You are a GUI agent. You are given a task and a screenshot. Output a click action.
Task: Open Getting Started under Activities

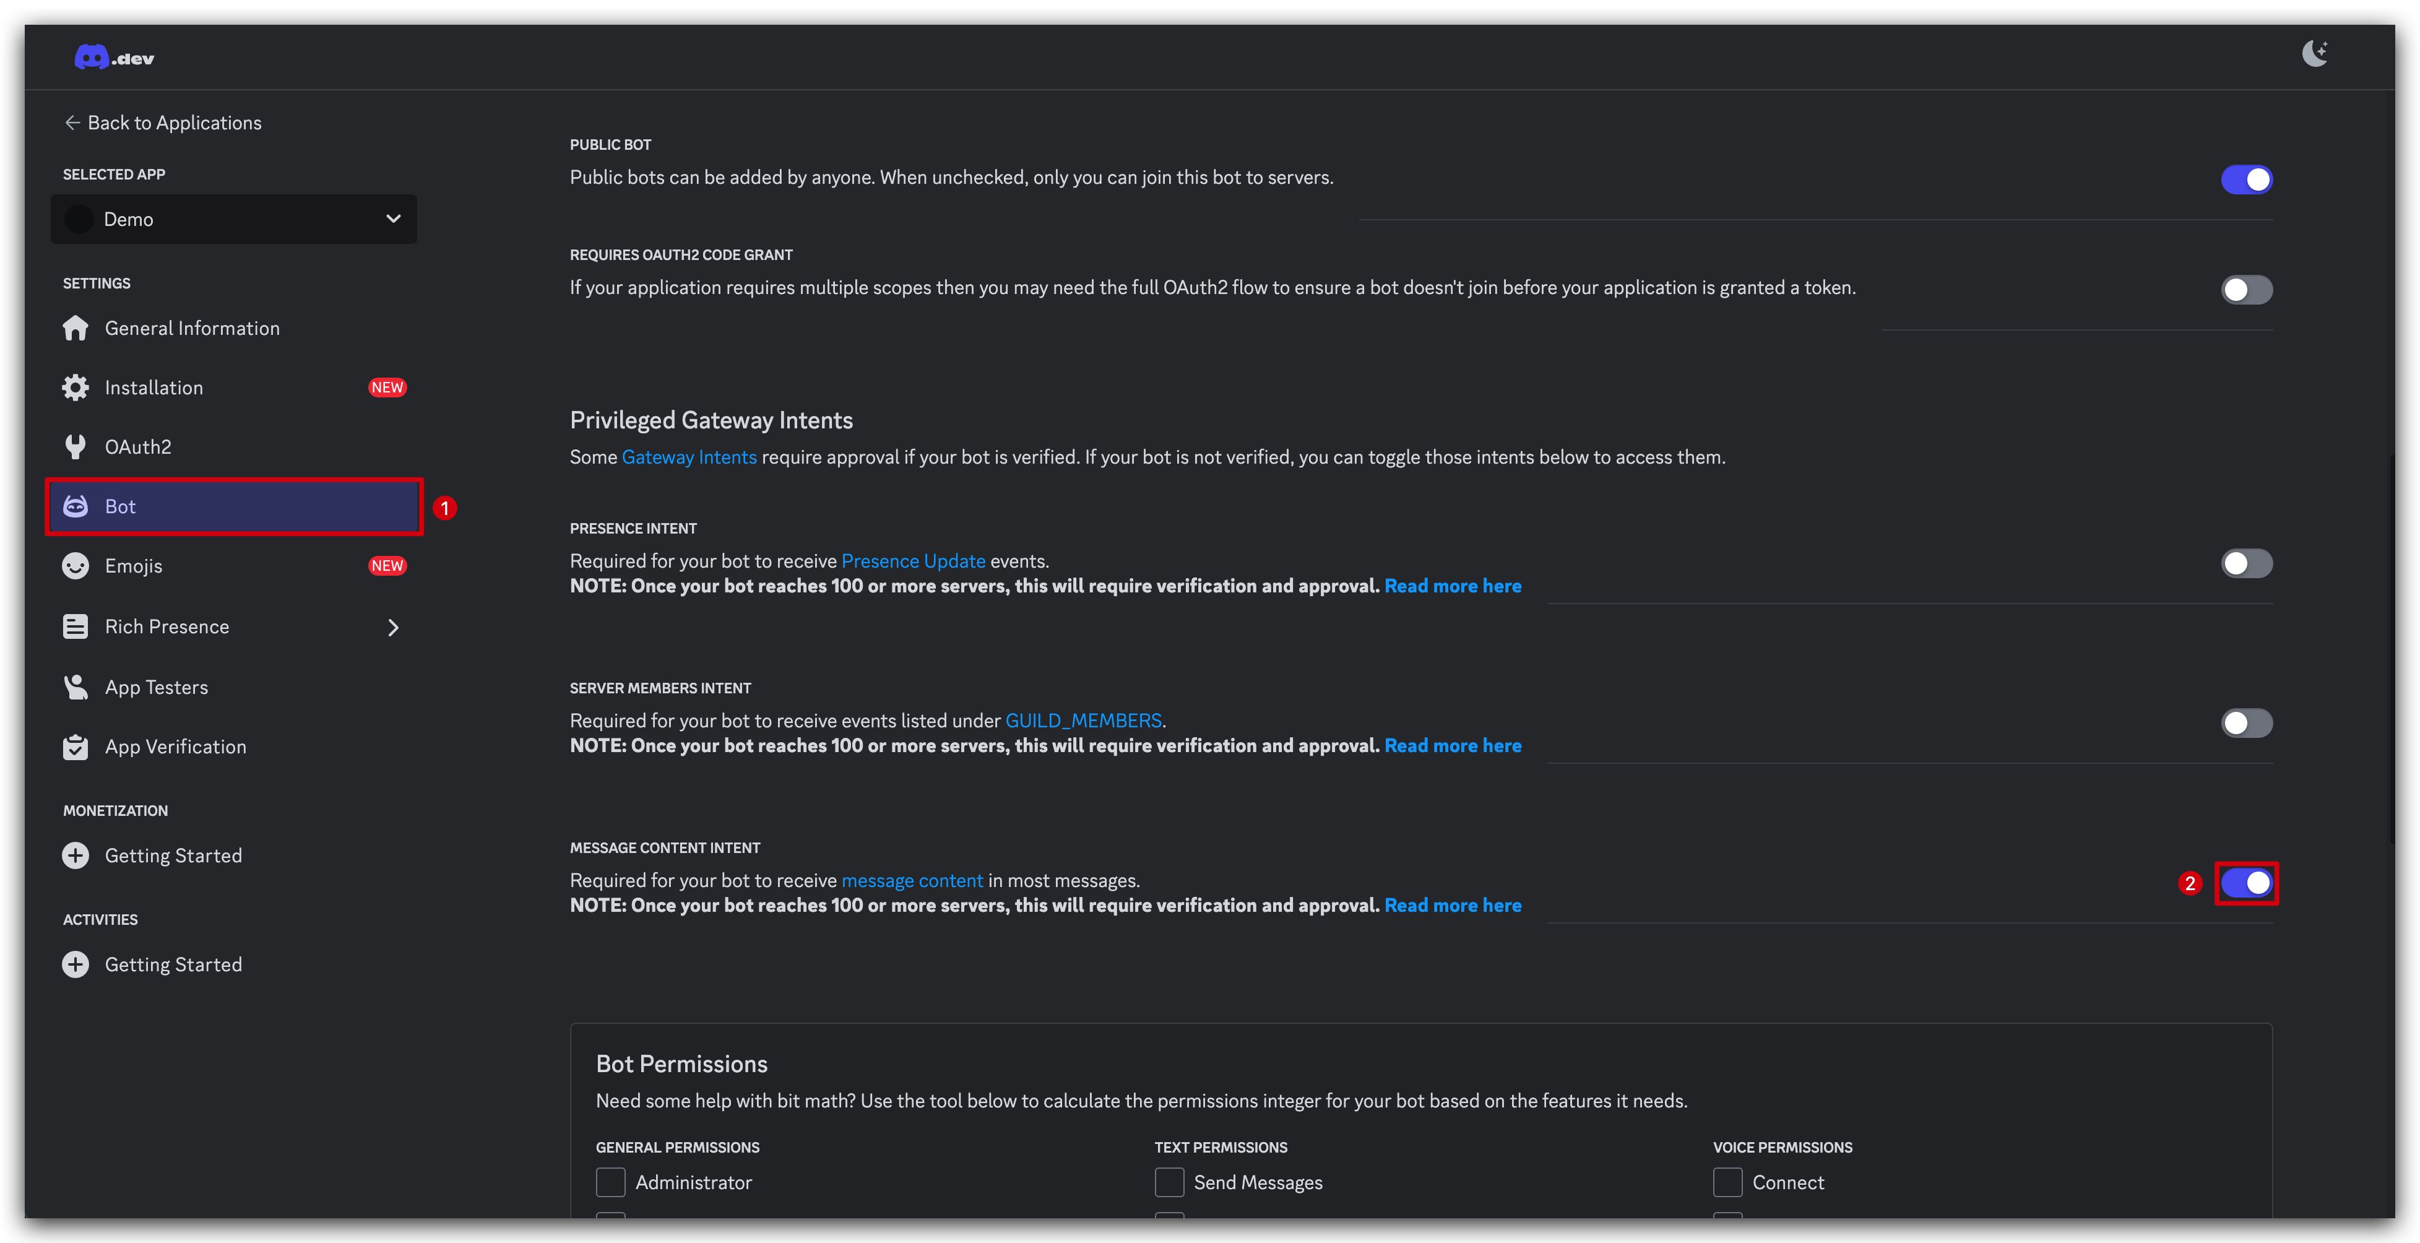click(x=234, y=964)
